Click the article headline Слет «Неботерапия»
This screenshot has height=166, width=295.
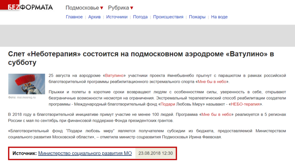point(141,58)
